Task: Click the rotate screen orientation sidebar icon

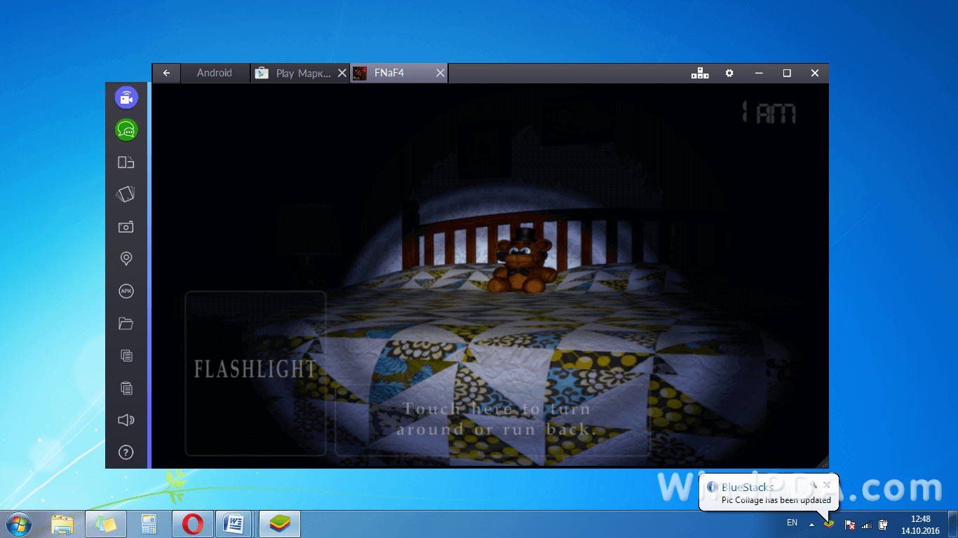Action: pyautogui.click(x=126, y=163)
